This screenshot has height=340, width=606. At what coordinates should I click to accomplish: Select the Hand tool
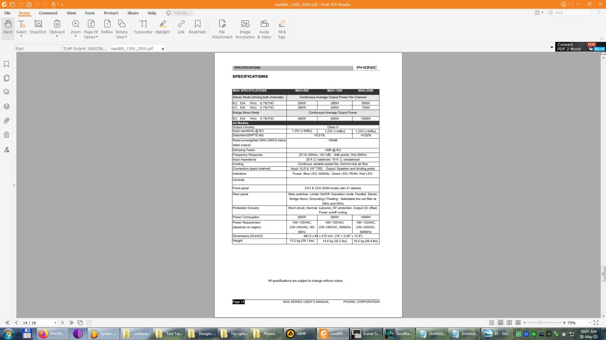coord(8,27)
